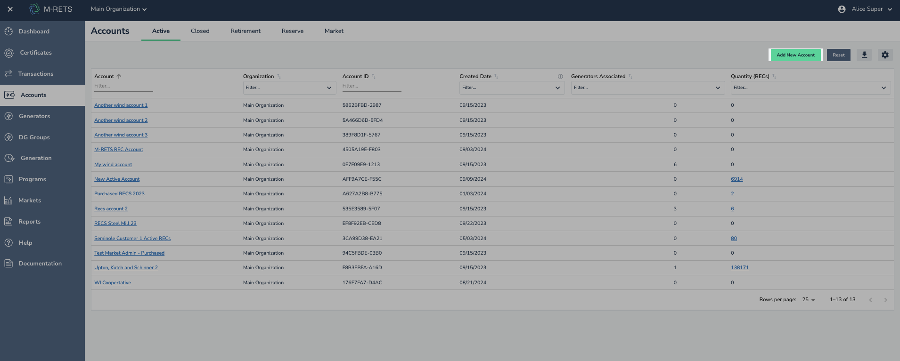Click the Reports sidebar icon
This screenshot has height=361, width=900.
coord(8,222)
